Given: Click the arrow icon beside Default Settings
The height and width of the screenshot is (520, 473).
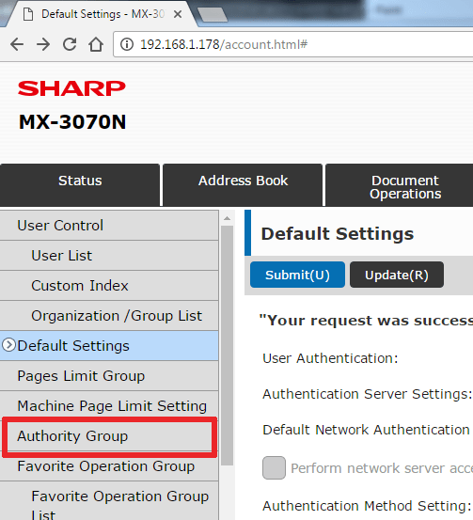Looking at the screenshot, I should click(x=9, y=345).
